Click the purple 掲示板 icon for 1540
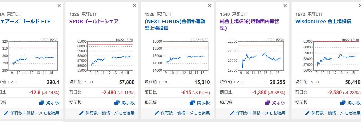 coord(267,103)
